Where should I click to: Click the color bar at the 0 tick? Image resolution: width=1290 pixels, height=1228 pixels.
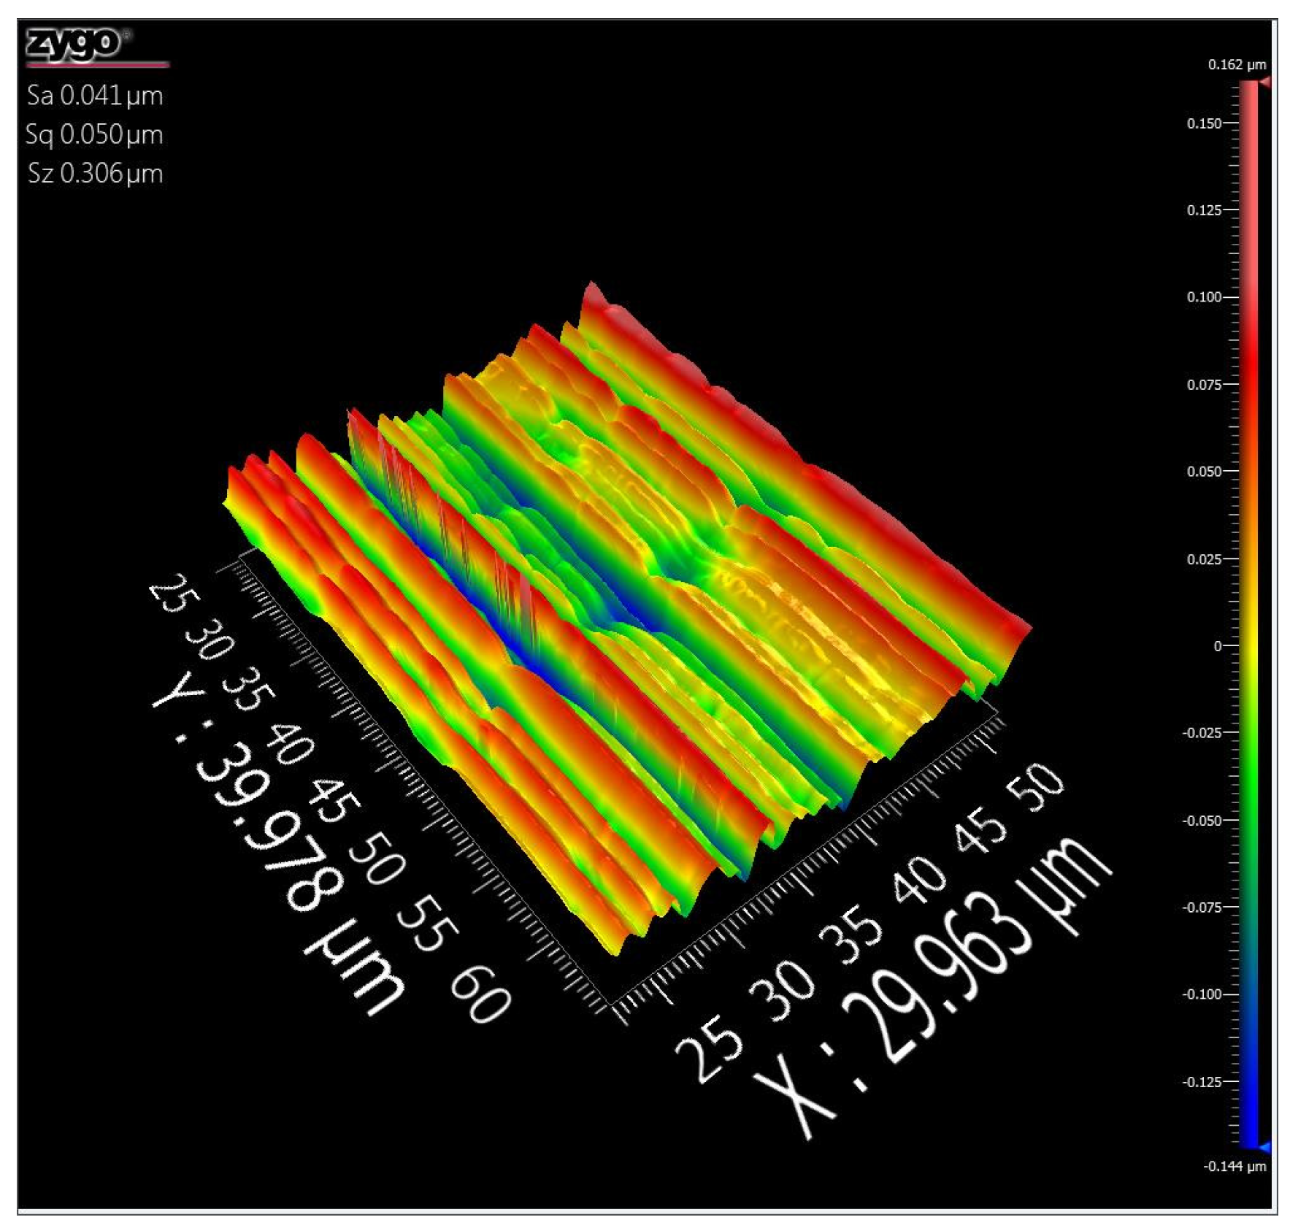[x=1249, y=645]
